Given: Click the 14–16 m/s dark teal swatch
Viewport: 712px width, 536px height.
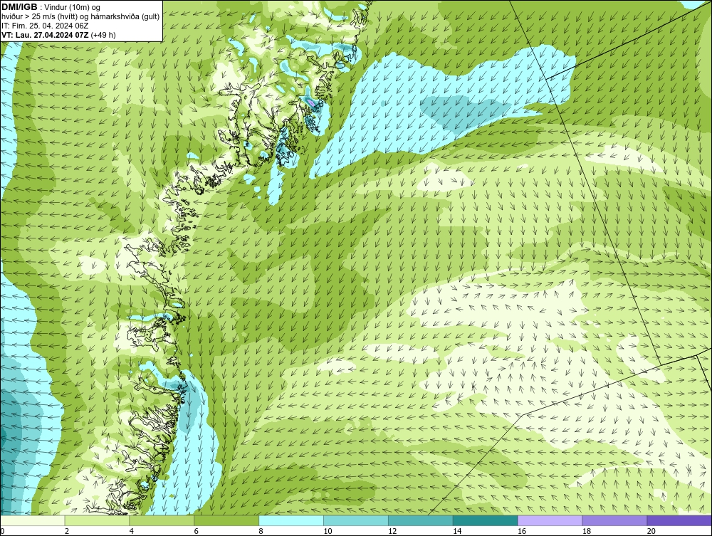Looking at the screenshot, I should [486, 520].
